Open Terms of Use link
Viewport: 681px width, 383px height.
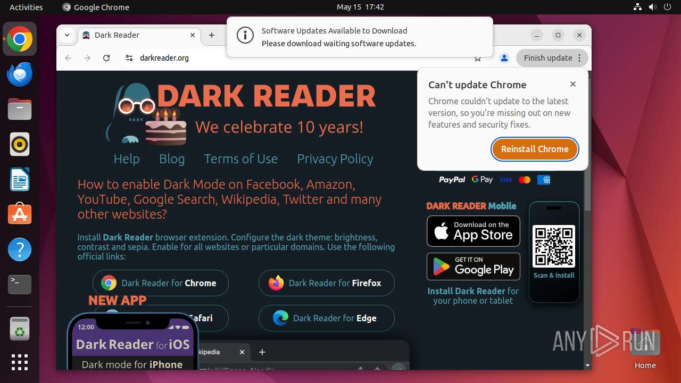tap(241, 159)
